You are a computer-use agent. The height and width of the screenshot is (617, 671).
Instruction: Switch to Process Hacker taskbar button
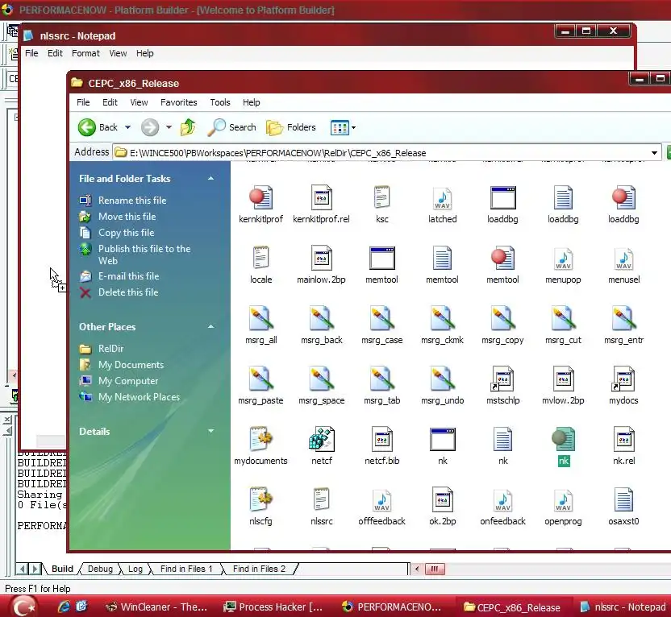(x=273, y=607)
